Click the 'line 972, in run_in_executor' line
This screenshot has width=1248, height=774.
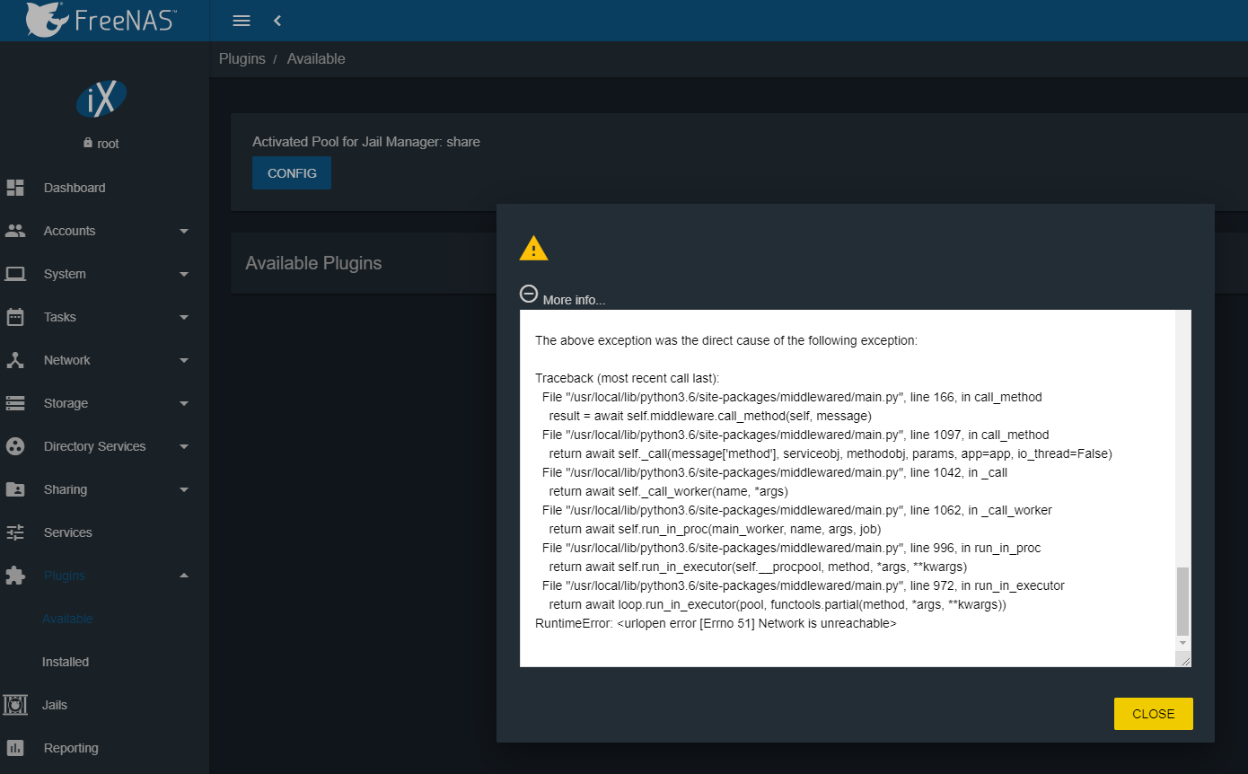[804, 585]
